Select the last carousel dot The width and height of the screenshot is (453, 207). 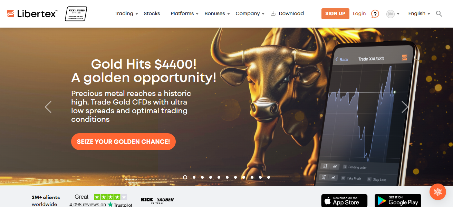pyautogui.click(x=269, y=177)
